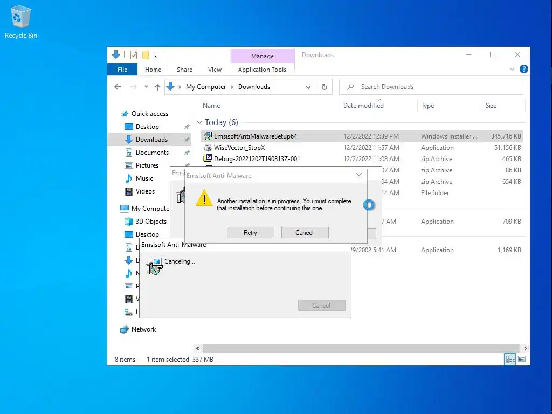
Task: Switch to Large icons view
Action: tap(522, 359)
